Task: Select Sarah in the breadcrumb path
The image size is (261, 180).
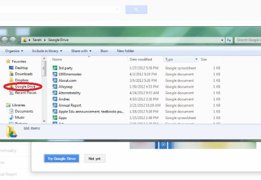Action: coord(37,40)
